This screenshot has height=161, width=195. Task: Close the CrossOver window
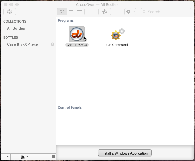[5, 4]
